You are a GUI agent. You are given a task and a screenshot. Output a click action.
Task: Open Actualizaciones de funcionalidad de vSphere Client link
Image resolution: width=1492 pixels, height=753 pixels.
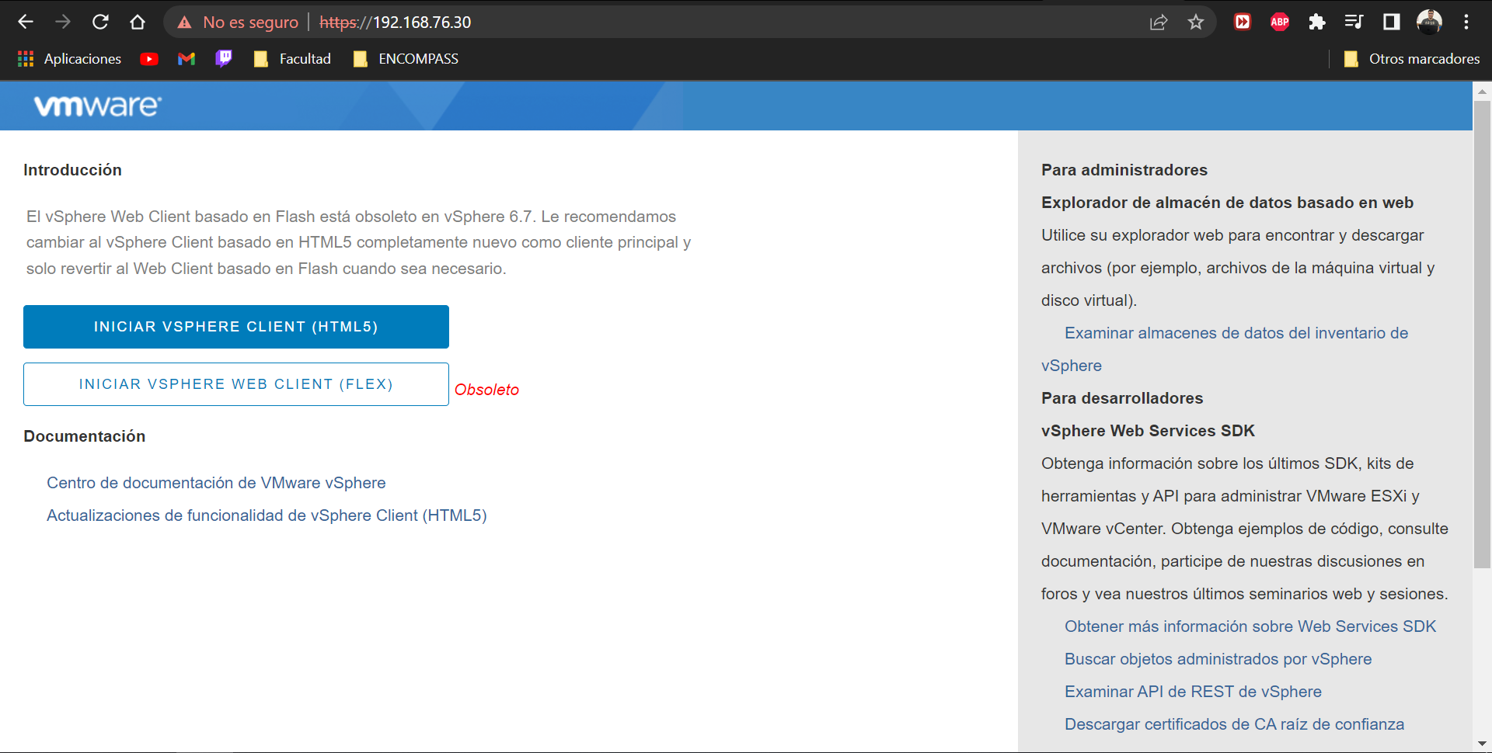(x=267, y=515)
